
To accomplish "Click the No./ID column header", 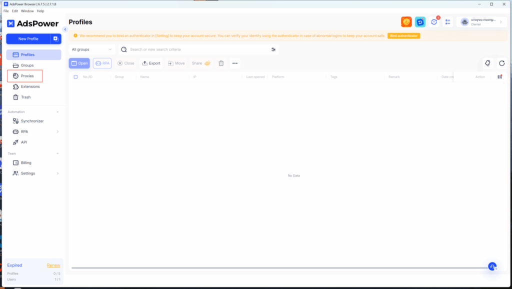I will [88, 77].
